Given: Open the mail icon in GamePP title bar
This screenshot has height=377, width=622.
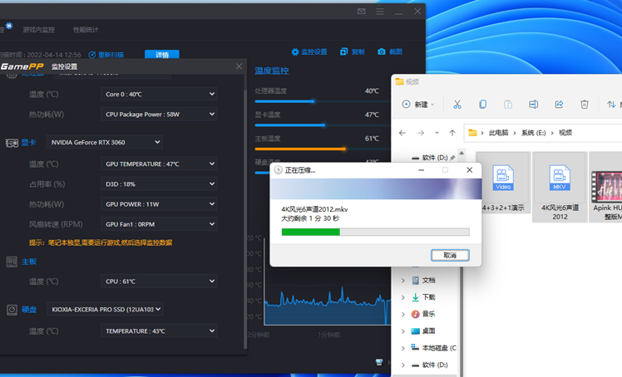Looking at the screenshot, I should (x=361, y=11).
